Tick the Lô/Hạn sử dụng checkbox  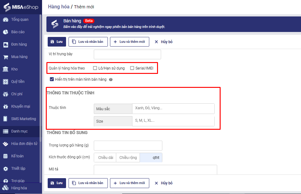pyautogui.click(x=95, y=68)
